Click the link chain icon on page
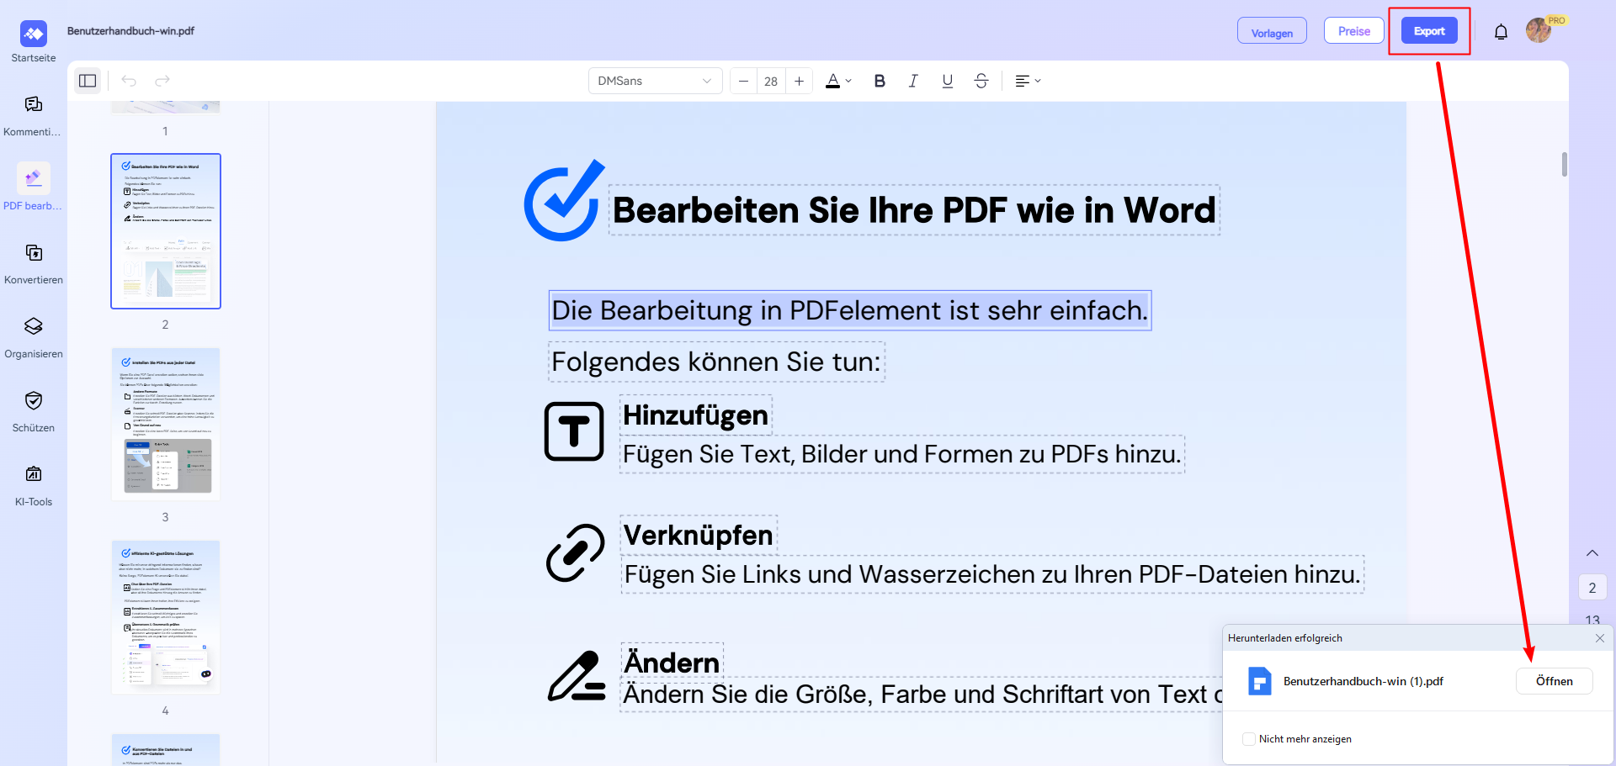The width and height of the screenshot is (1616, 766). click(575, 552)
